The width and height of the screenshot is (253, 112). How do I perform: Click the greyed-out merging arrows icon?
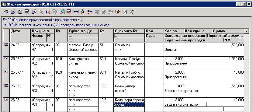[111, 12]
